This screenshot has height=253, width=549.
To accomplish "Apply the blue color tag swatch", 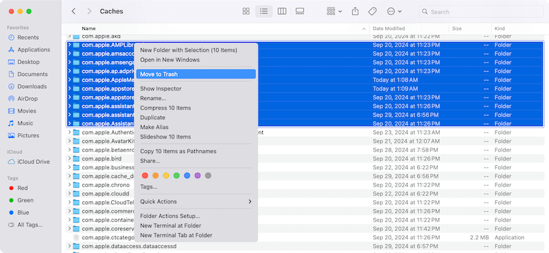I will (x=187, y=176).
